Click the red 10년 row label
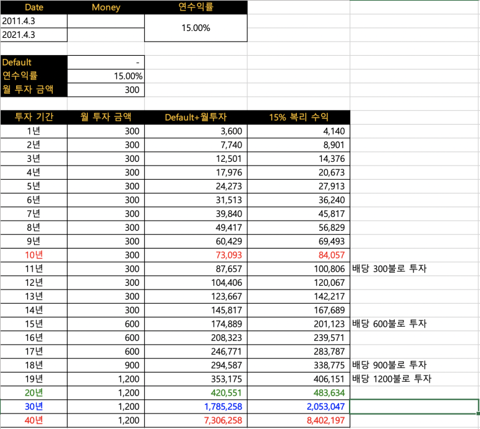 point(34,255)
